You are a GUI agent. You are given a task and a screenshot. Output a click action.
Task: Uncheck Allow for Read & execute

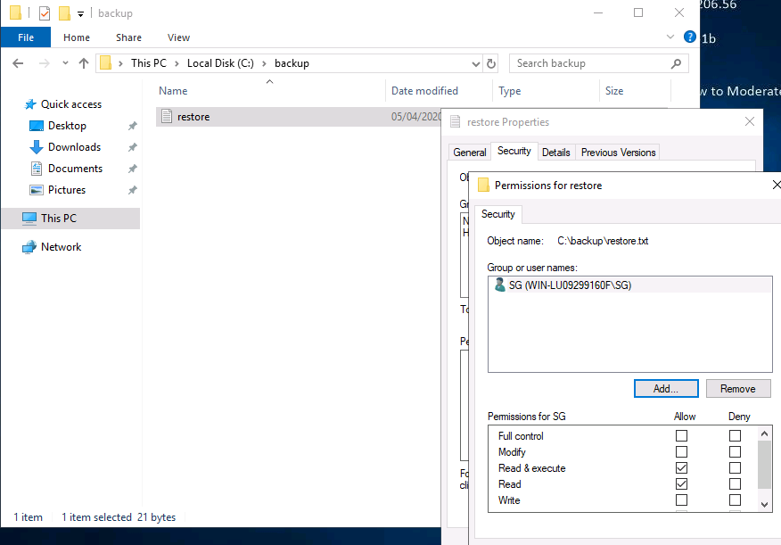(x=682, y=468)
